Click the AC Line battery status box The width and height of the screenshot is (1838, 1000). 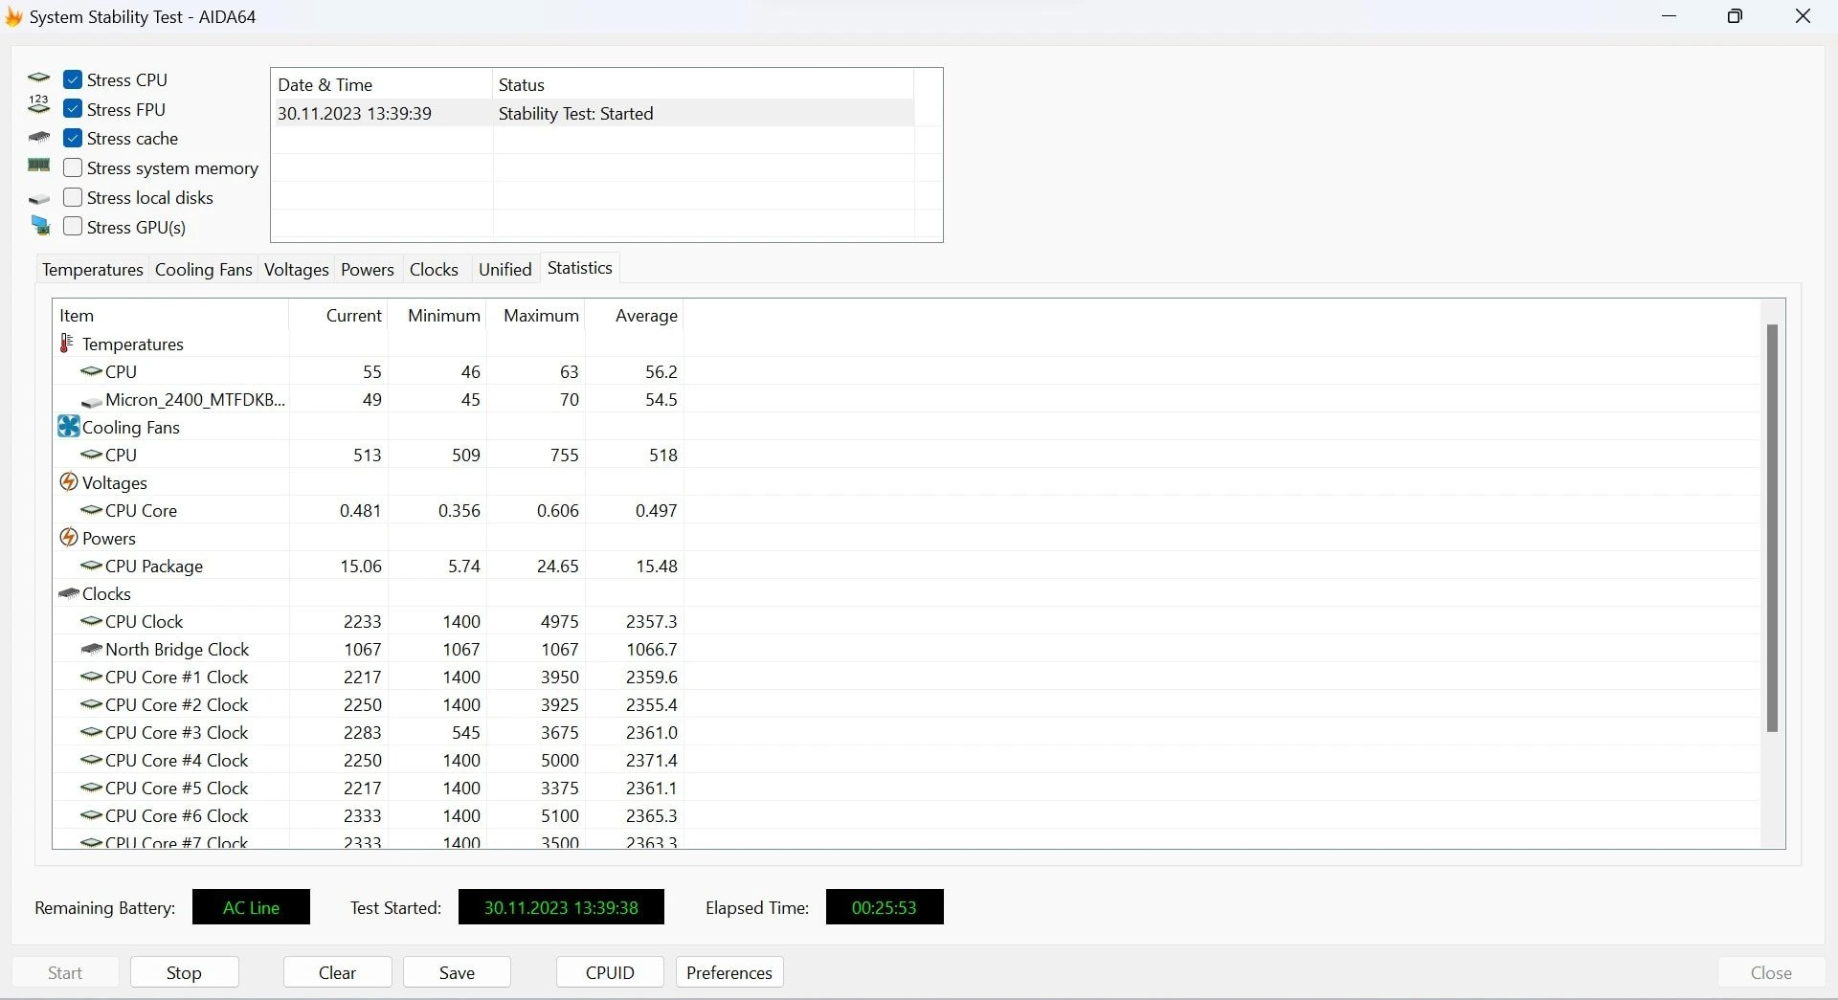point(251,907)
